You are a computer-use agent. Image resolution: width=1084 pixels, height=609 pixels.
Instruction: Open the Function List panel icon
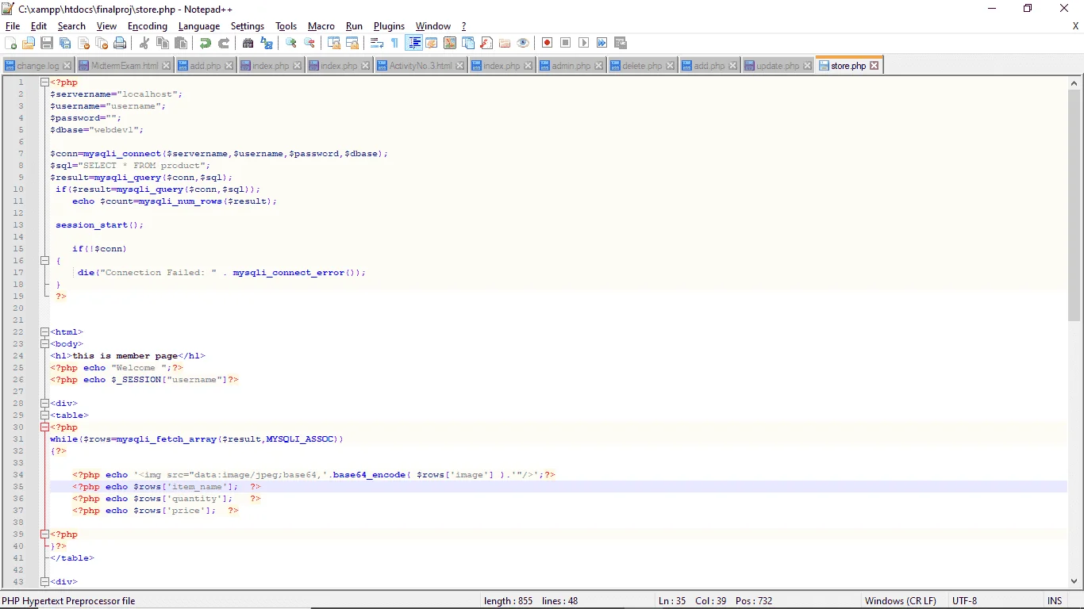(486, 43)
